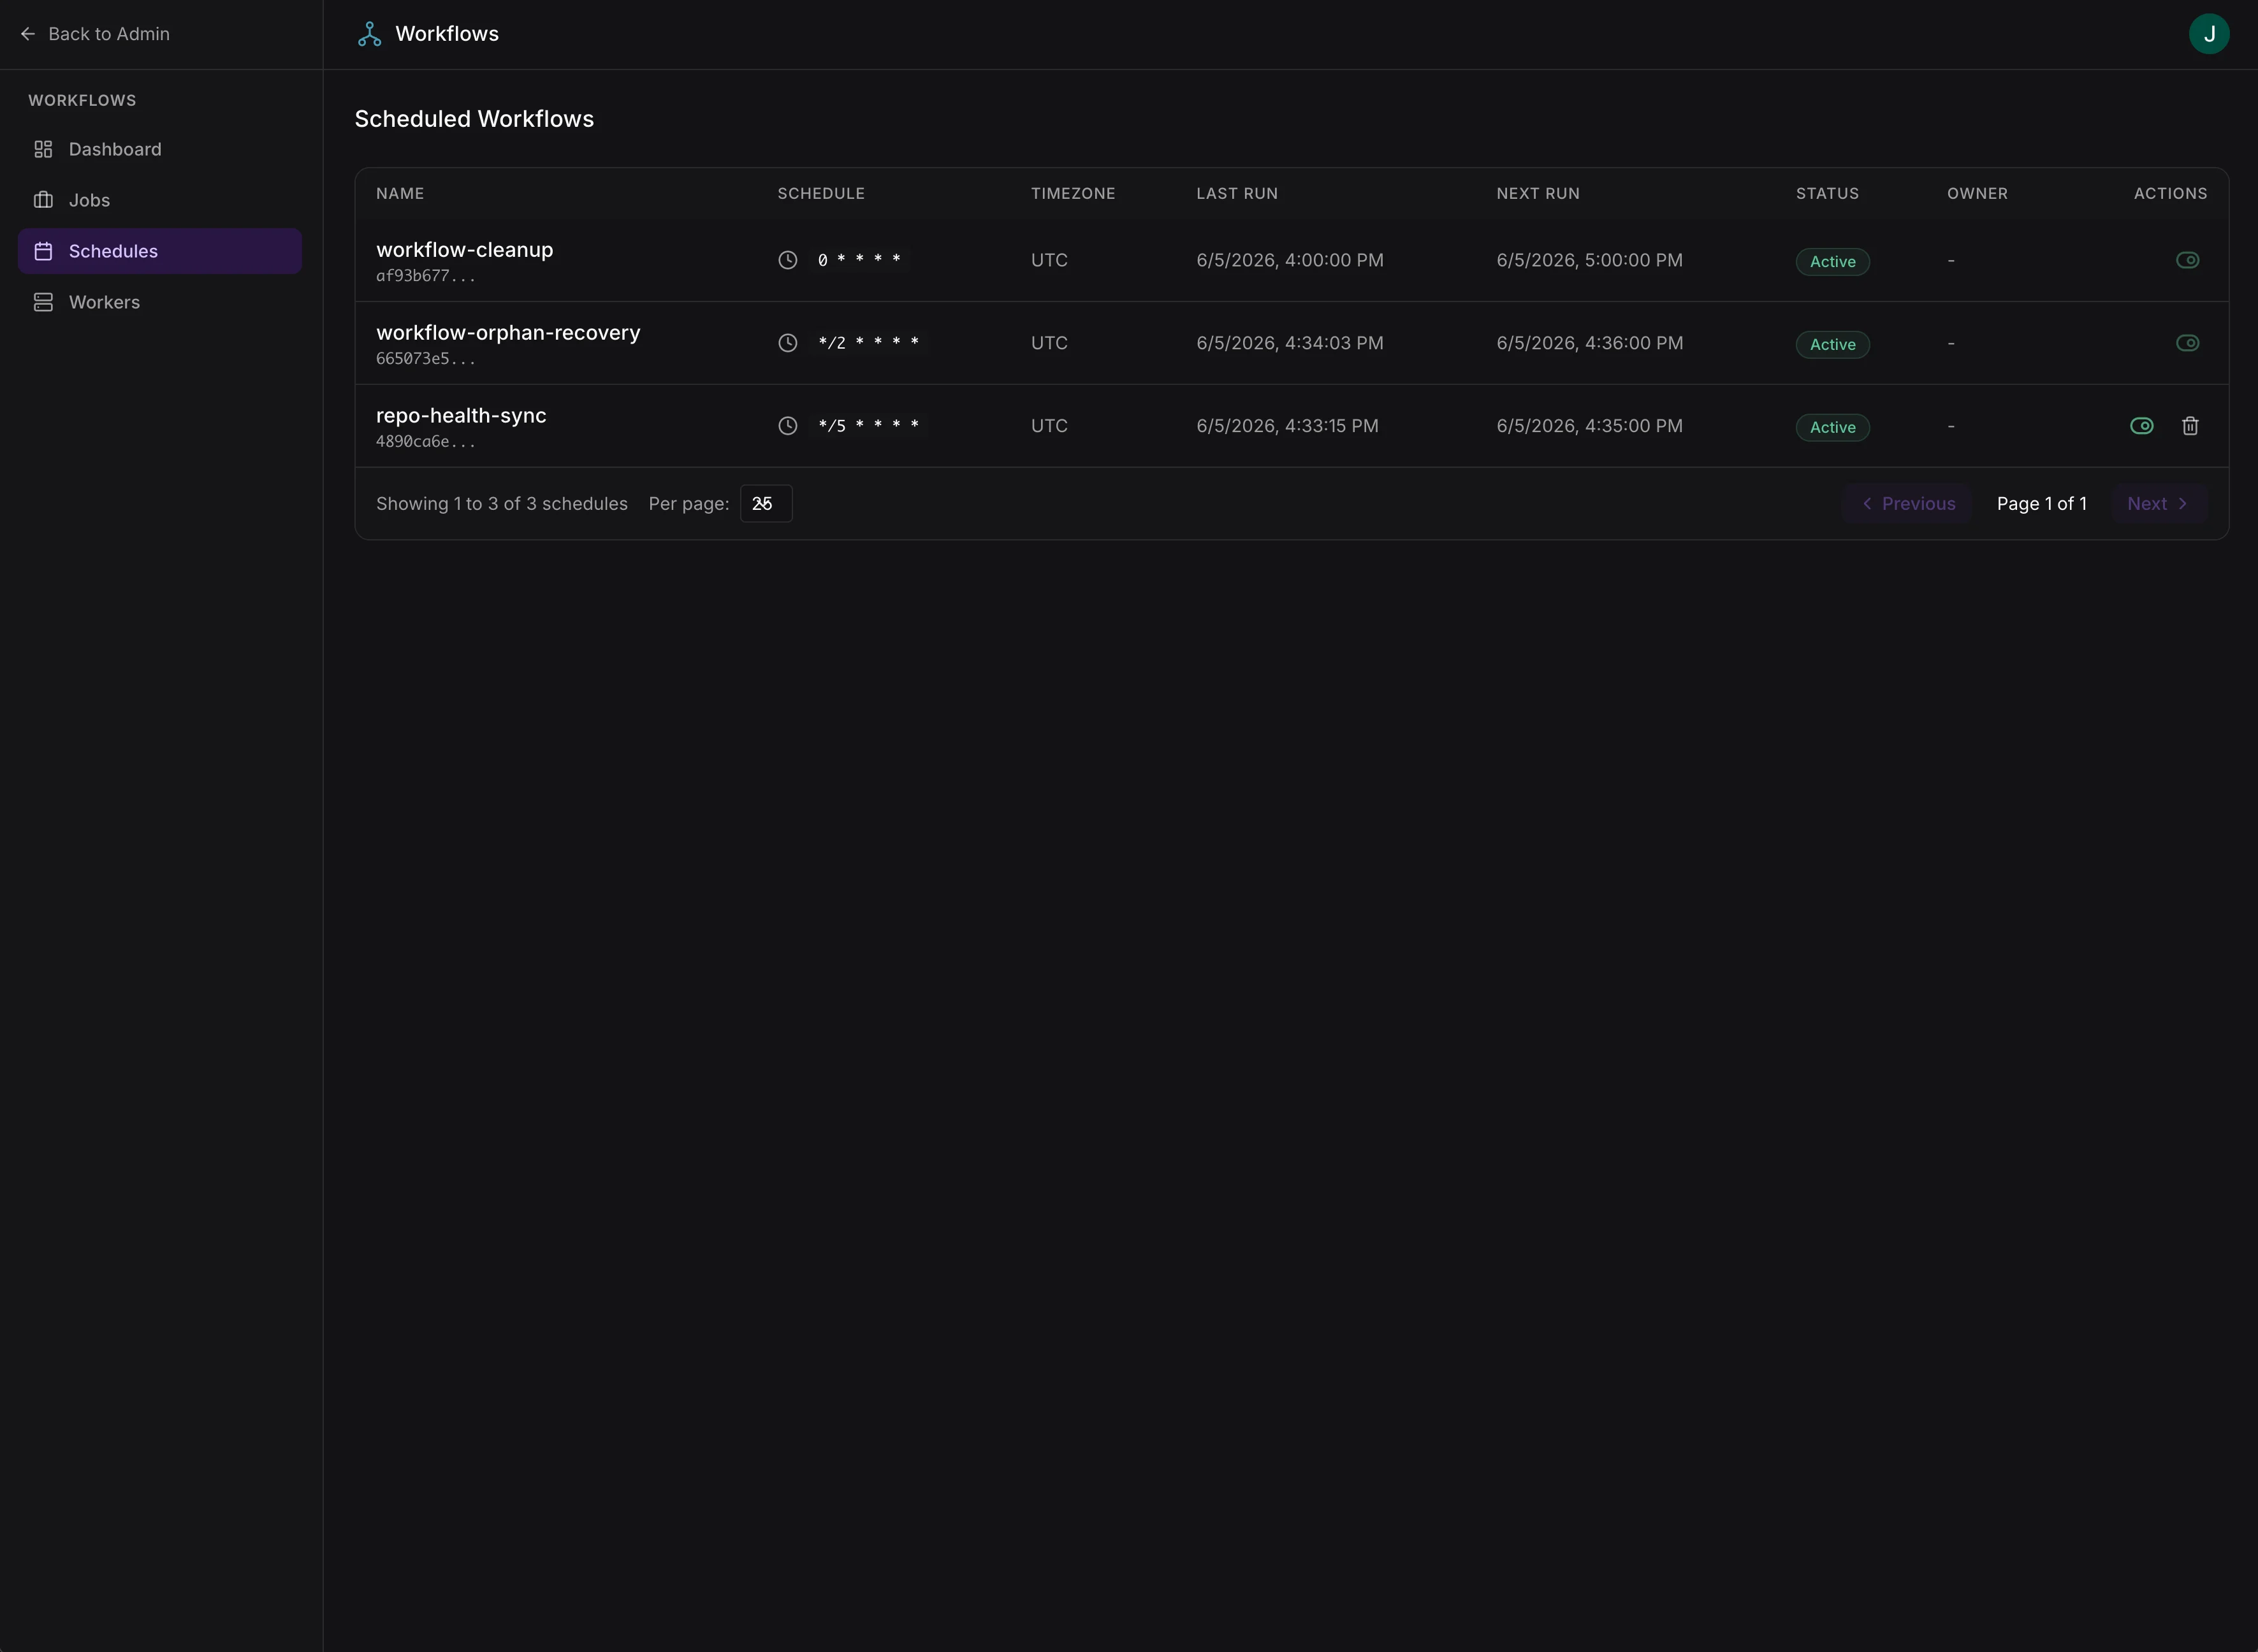Click the Previous page button
This screenshot has width=2258, height=1652.
coord(1907,504)
